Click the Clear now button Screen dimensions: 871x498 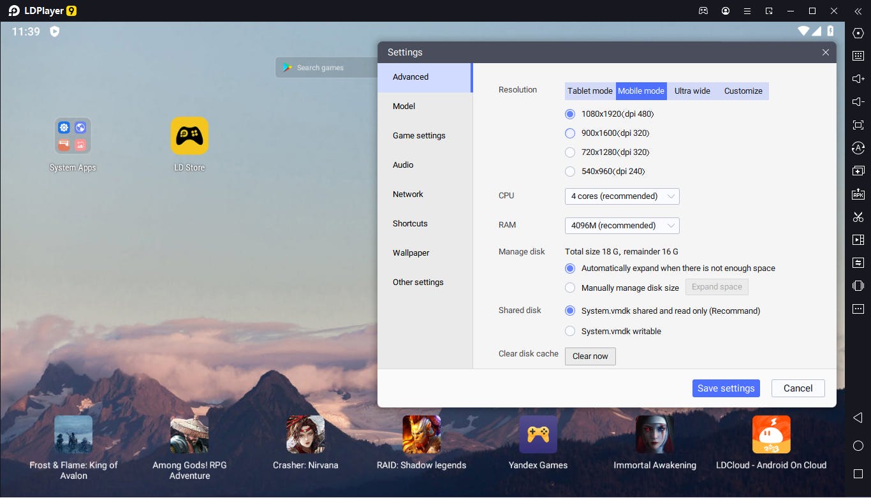(x=590, y=356)
